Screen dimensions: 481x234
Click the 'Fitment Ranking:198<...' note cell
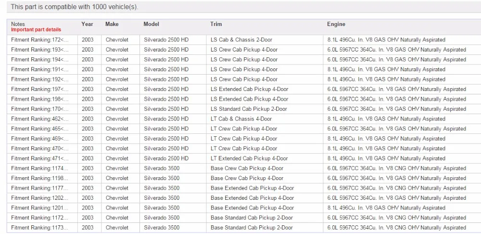click(x=42, y=99)
